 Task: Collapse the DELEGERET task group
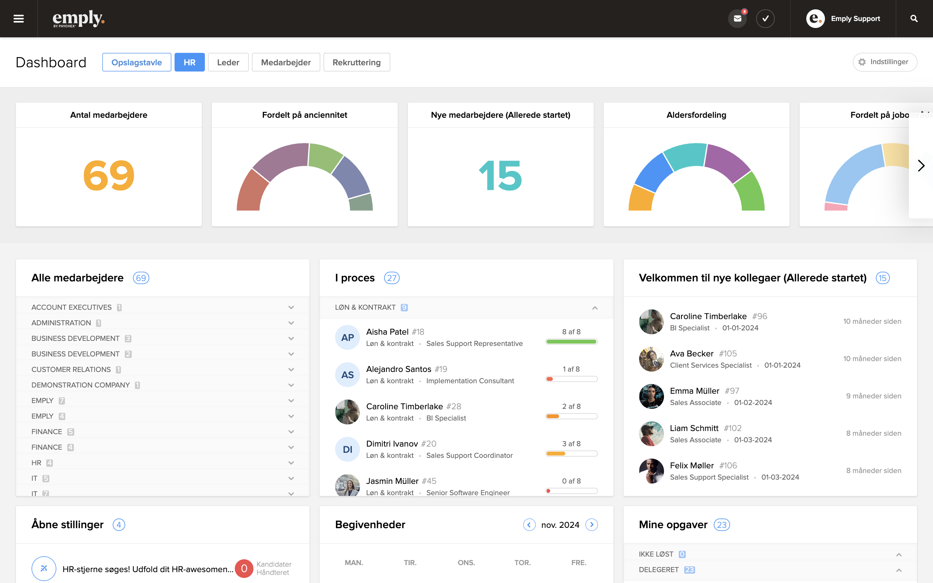(x=899, y=570)
